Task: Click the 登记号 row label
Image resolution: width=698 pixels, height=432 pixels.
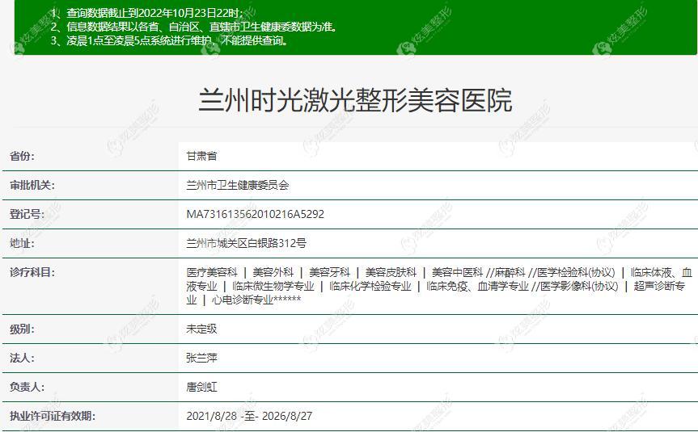Action: (x=27, y=214)
